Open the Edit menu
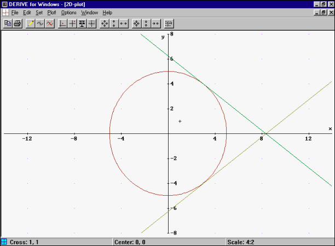 coord(27,13)
